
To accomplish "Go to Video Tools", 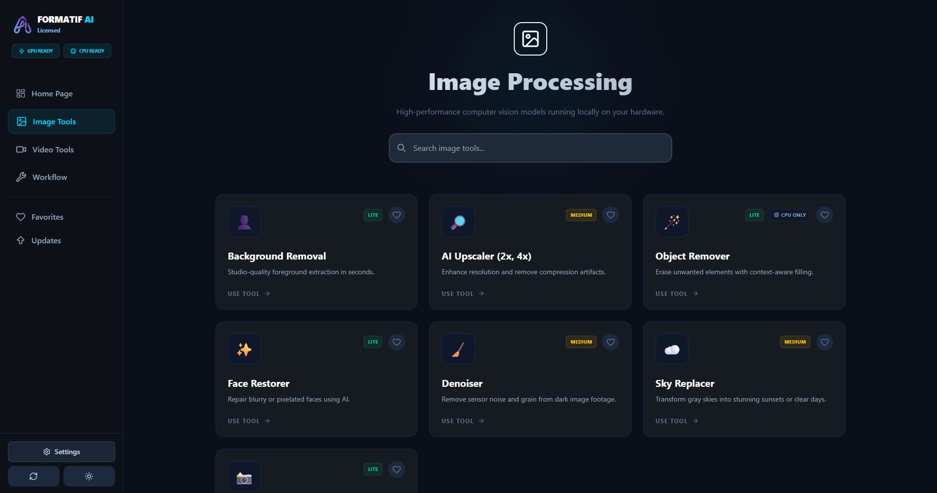I will point(62,149).
